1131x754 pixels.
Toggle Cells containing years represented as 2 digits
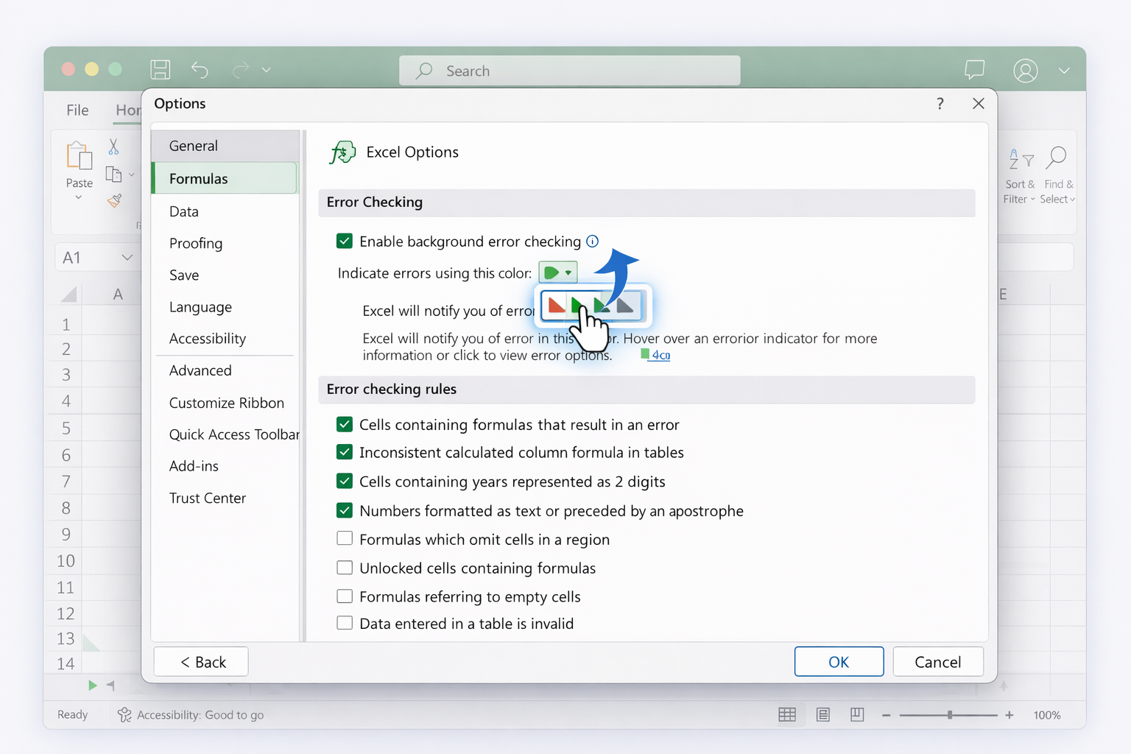tap(344, 481)
